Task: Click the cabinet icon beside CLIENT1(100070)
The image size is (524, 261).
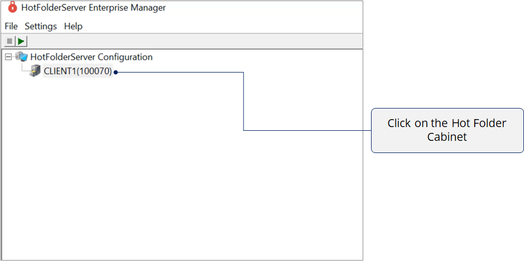Action: (35, 71)
